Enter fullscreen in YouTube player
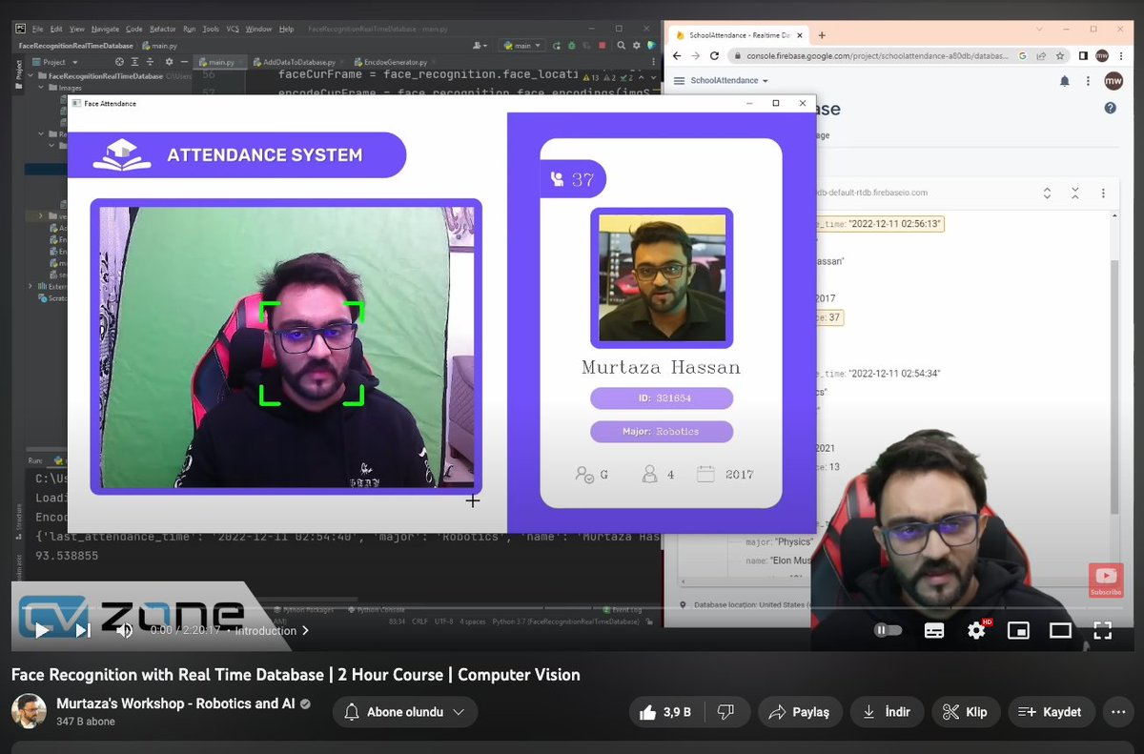The width and height of the screenshot is (1144, 754). (x=1103, y=630)
